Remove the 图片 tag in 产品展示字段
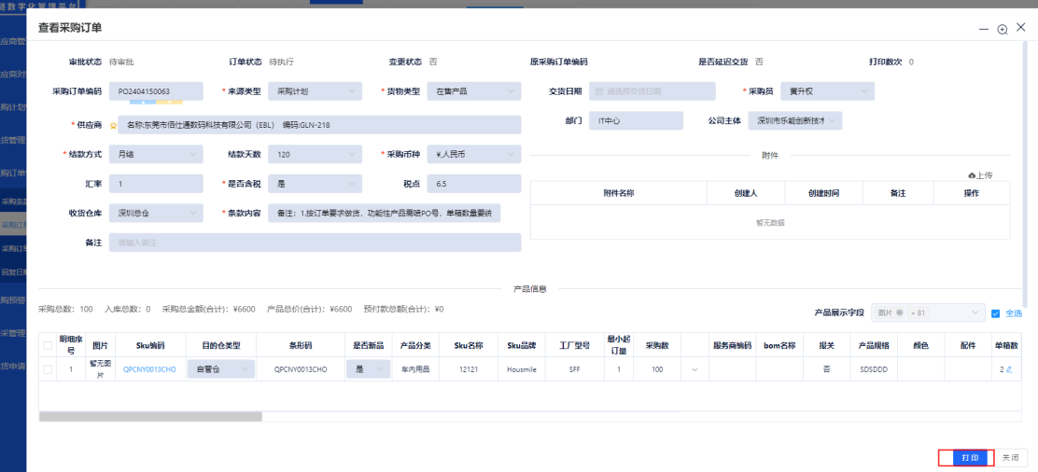 pyautogui.click(x=900, y=313)
